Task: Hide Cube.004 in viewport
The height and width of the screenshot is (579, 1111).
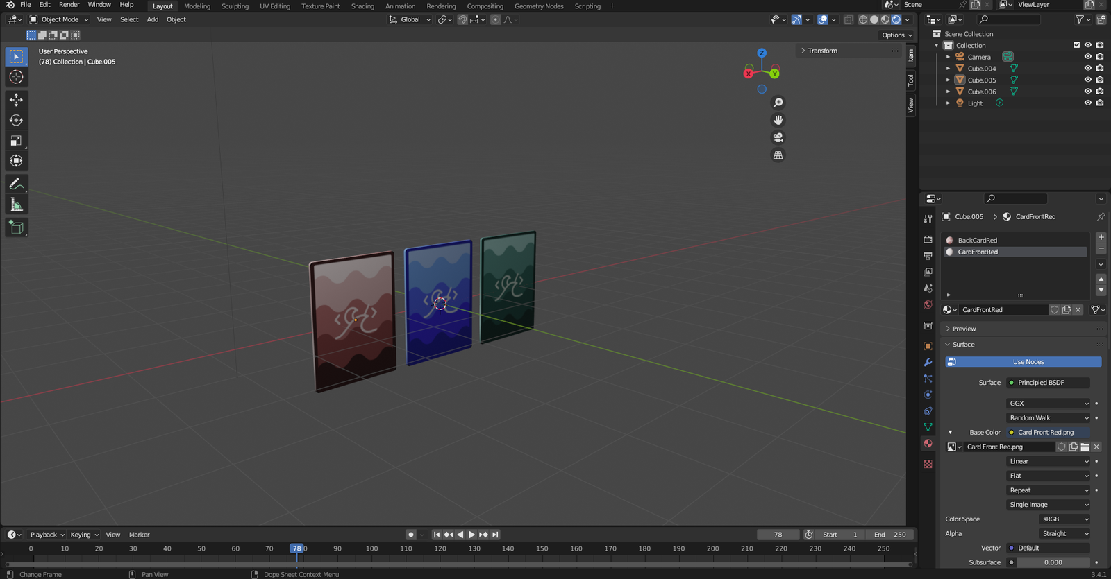Action: click(1087, 68)
